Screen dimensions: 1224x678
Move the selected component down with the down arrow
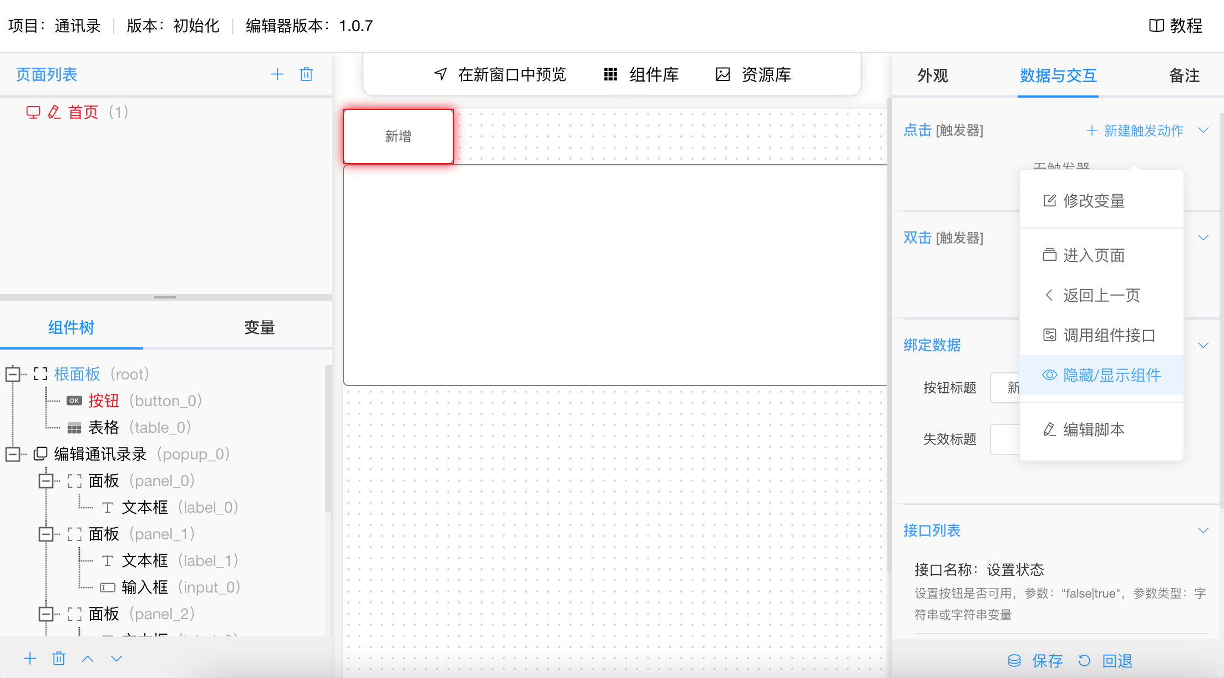[117, 659]
